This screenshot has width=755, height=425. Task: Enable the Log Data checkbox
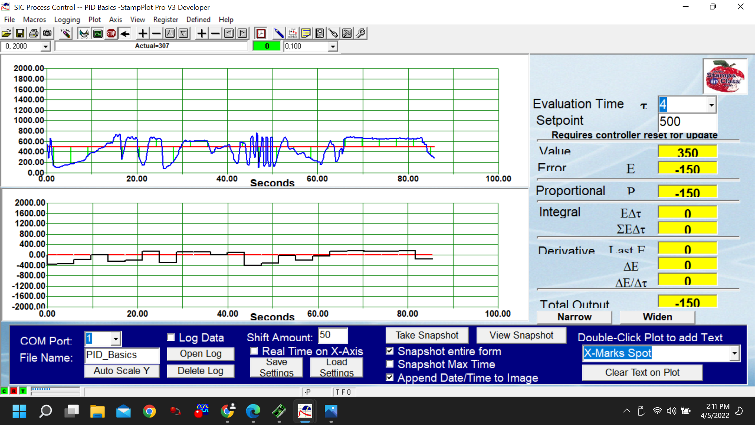pos(171,337)
